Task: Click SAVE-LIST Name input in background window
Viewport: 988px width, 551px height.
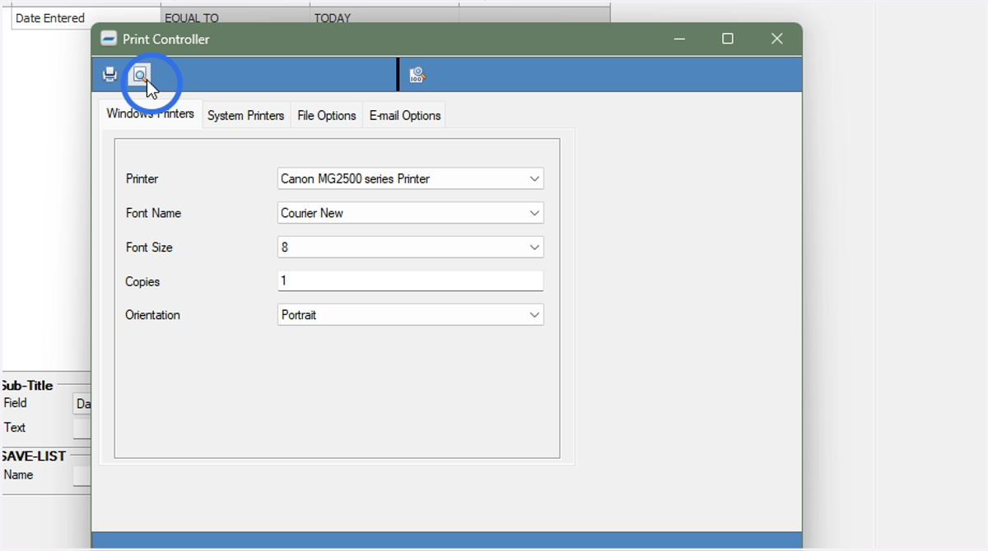Action: point(82,475)
